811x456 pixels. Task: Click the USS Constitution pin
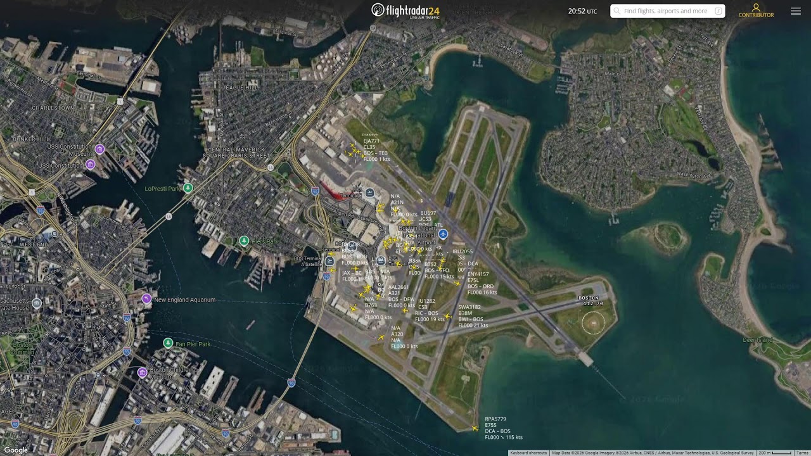coord(91,165)
